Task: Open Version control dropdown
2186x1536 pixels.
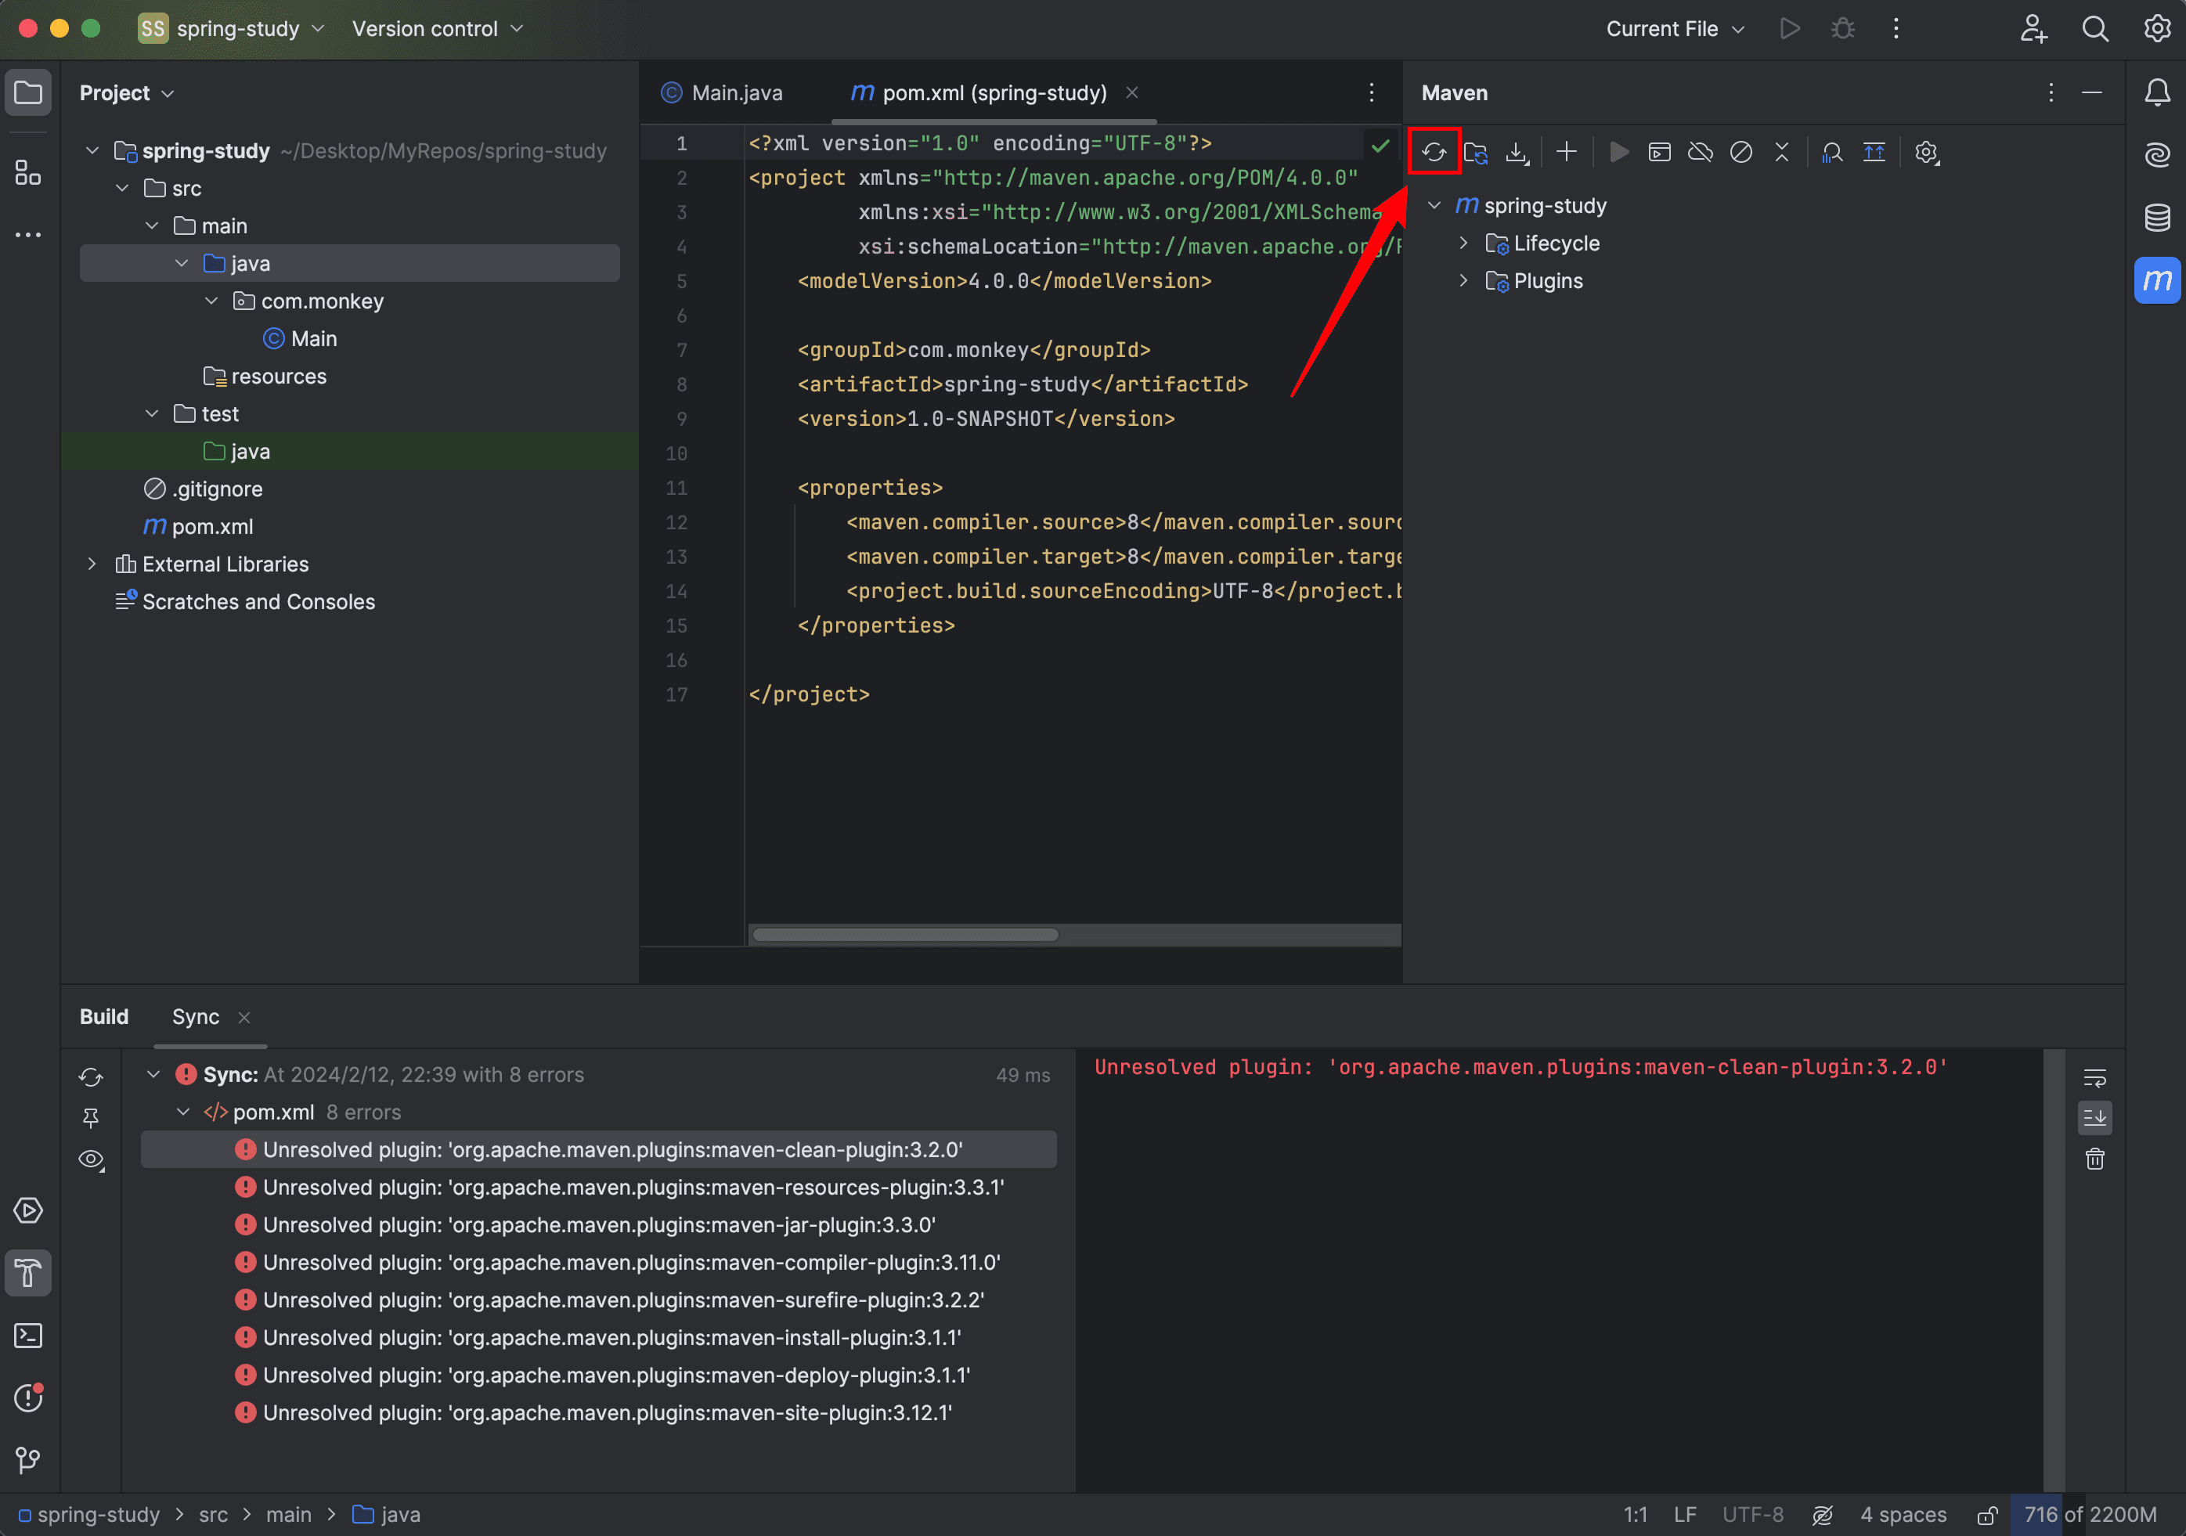Action: click(437, 28)
